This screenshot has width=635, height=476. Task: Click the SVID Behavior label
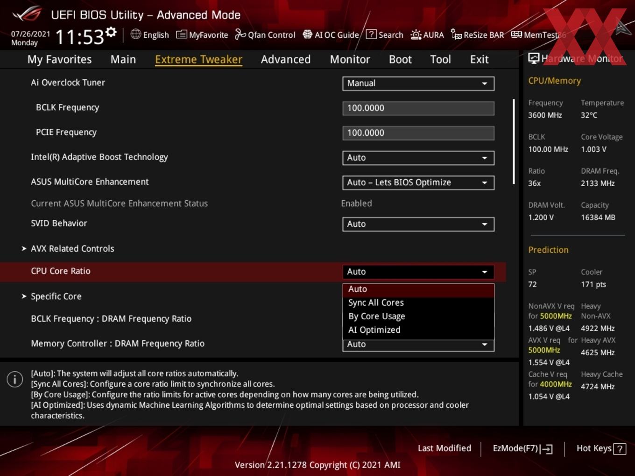click(x=59, y=224)
